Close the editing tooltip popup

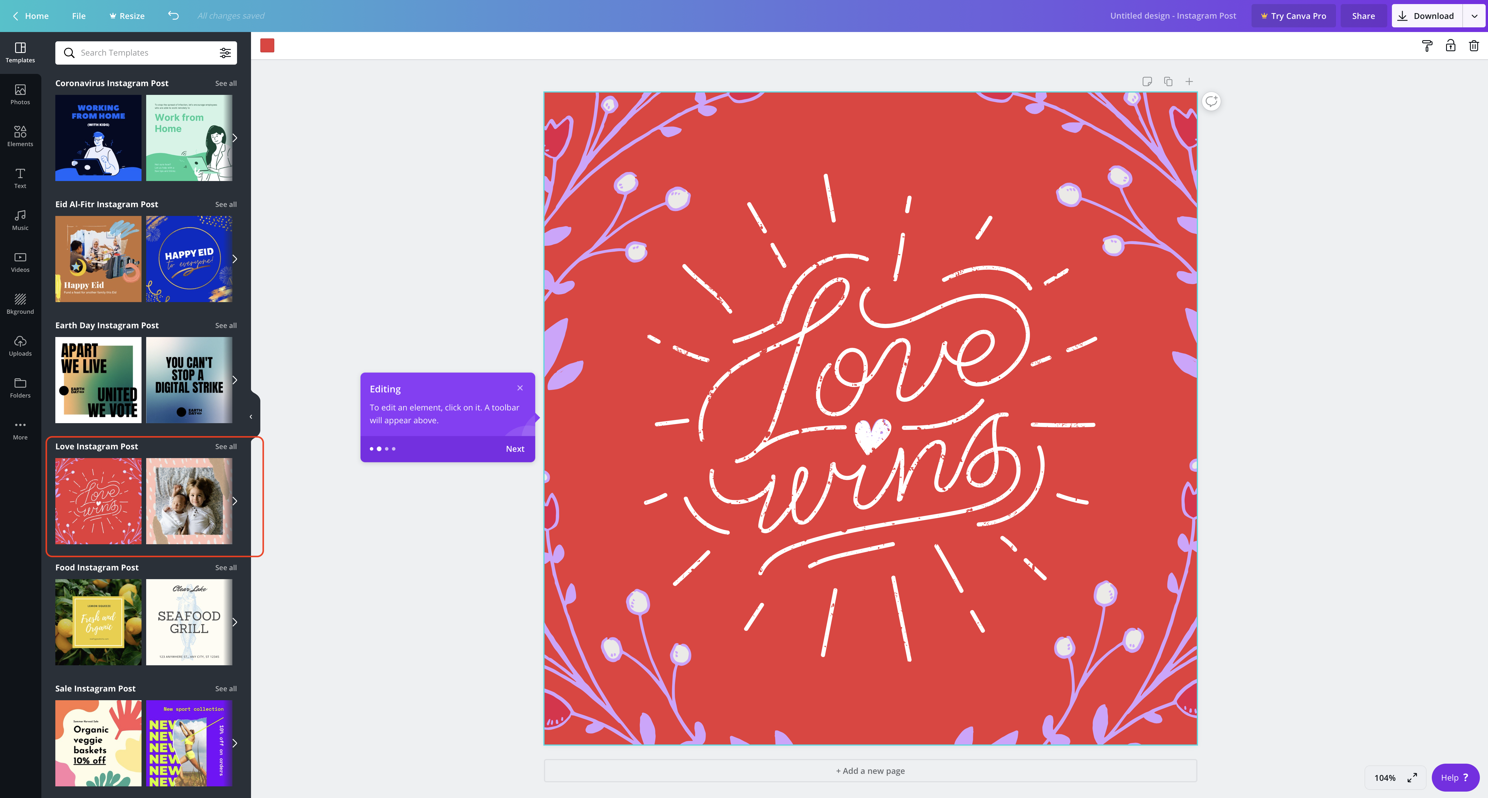pyautogui.click(x=519, y=388)
